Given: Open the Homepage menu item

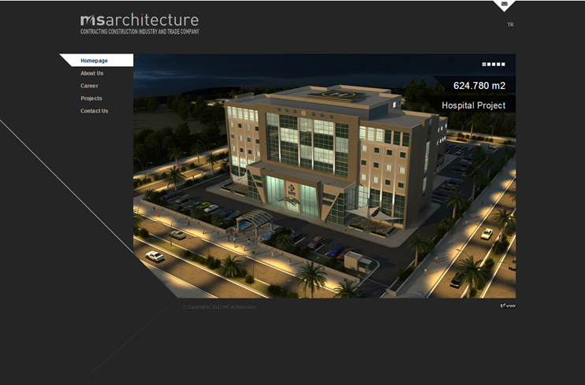Looking at the screenshot, I should point(94,61).
